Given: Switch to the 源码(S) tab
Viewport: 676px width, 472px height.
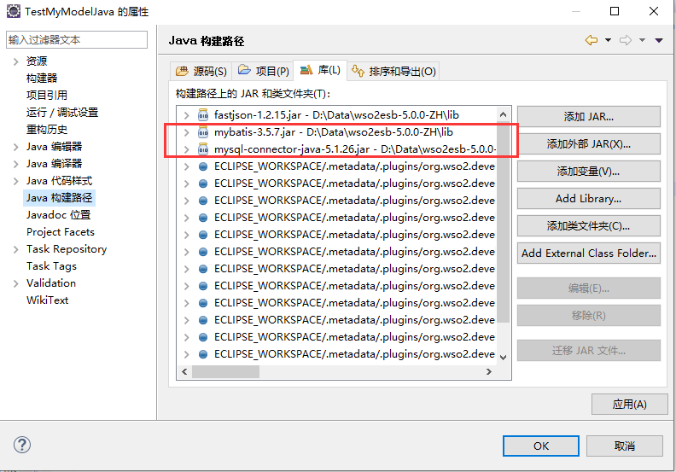Looking at the screenshot, I should pos(201,71).
